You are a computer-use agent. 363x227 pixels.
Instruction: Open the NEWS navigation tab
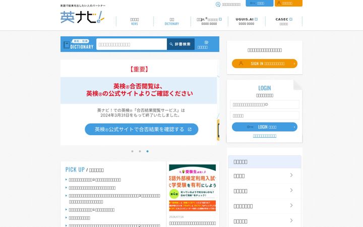[x=135, y=21]
